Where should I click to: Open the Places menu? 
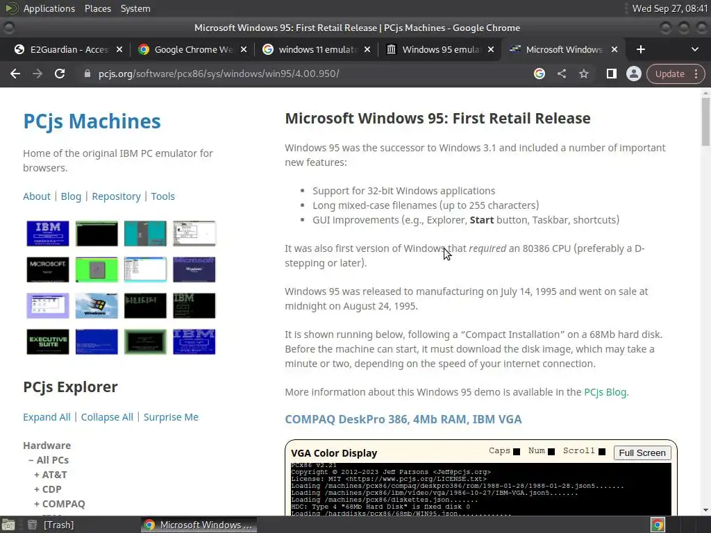tap(97, 8)
